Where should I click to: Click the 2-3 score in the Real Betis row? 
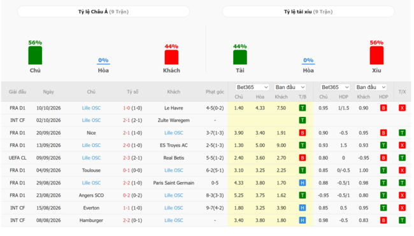127,158
